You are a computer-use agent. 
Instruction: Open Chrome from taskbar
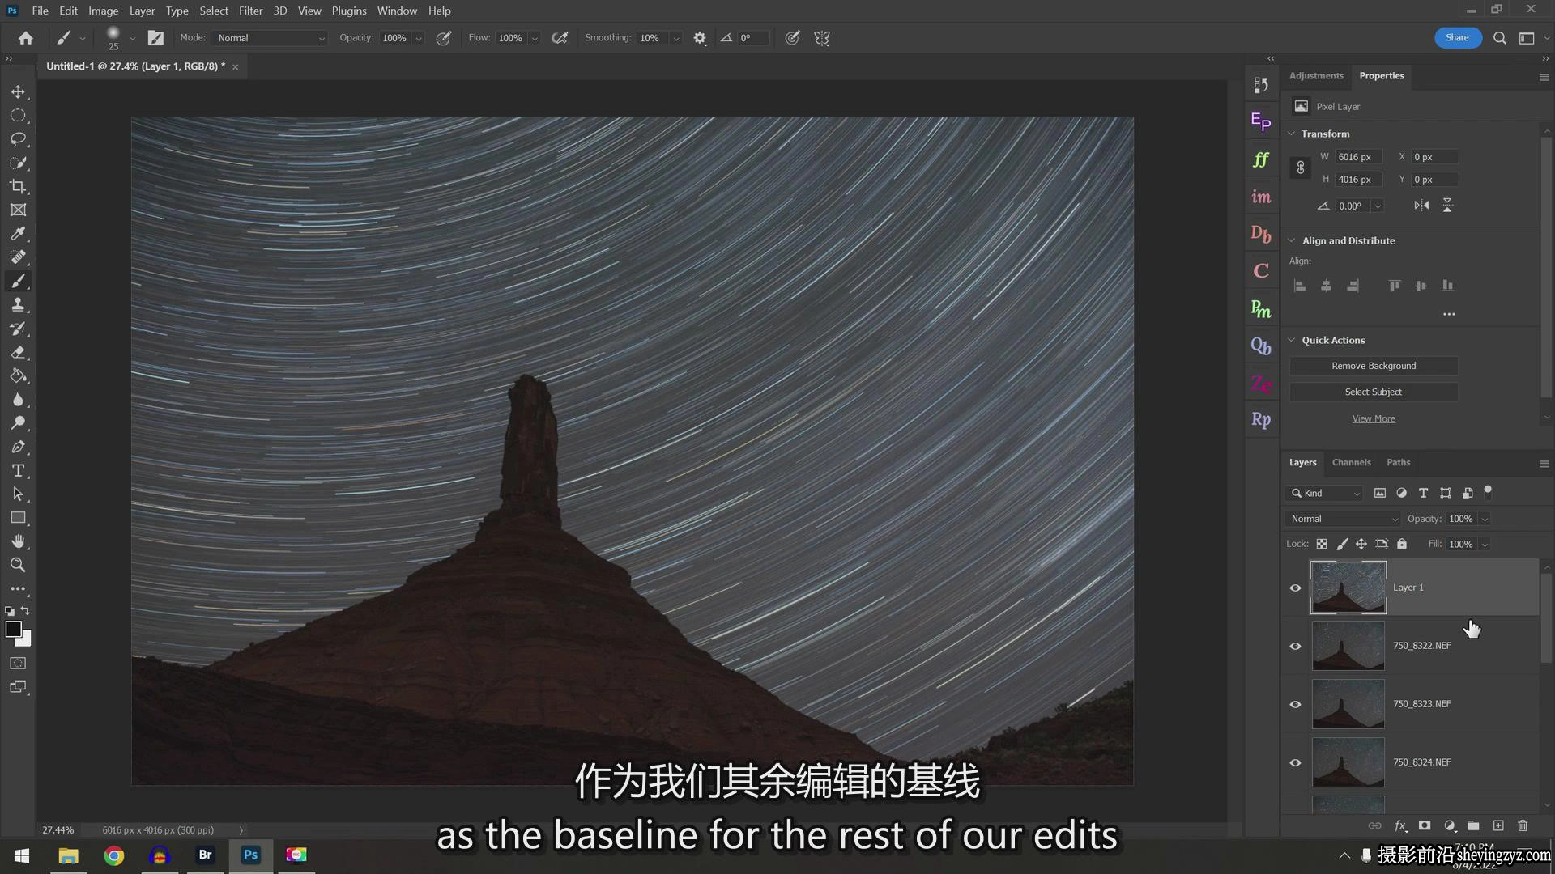[x=113, y=855]
